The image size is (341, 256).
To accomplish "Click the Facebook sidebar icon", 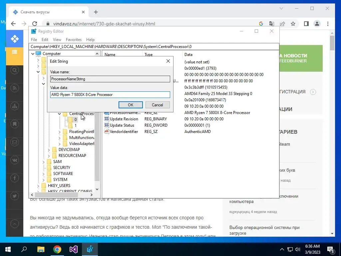I will pyautogui.click(x=15, y=178).
